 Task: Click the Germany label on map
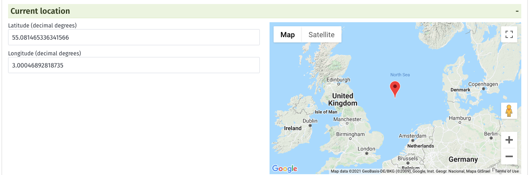(x=463, y=159)
